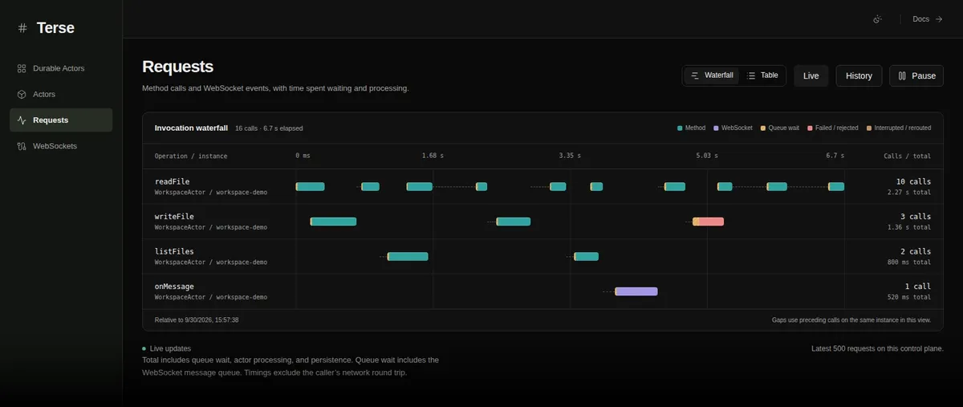Click the Table list icon
Image resolution: width=963 pixels, height=407 pixels.
(751, 75)
